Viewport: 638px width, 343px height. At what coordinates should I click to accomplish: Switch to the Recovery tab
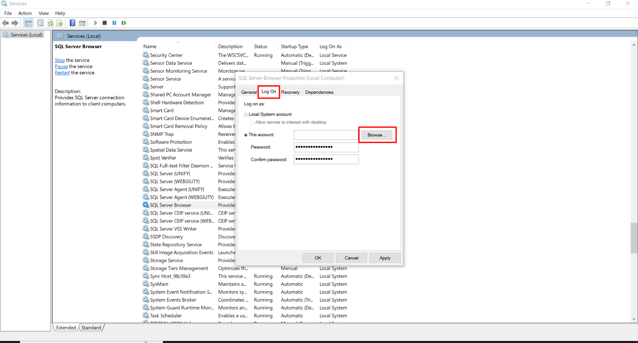click(290, 92)
